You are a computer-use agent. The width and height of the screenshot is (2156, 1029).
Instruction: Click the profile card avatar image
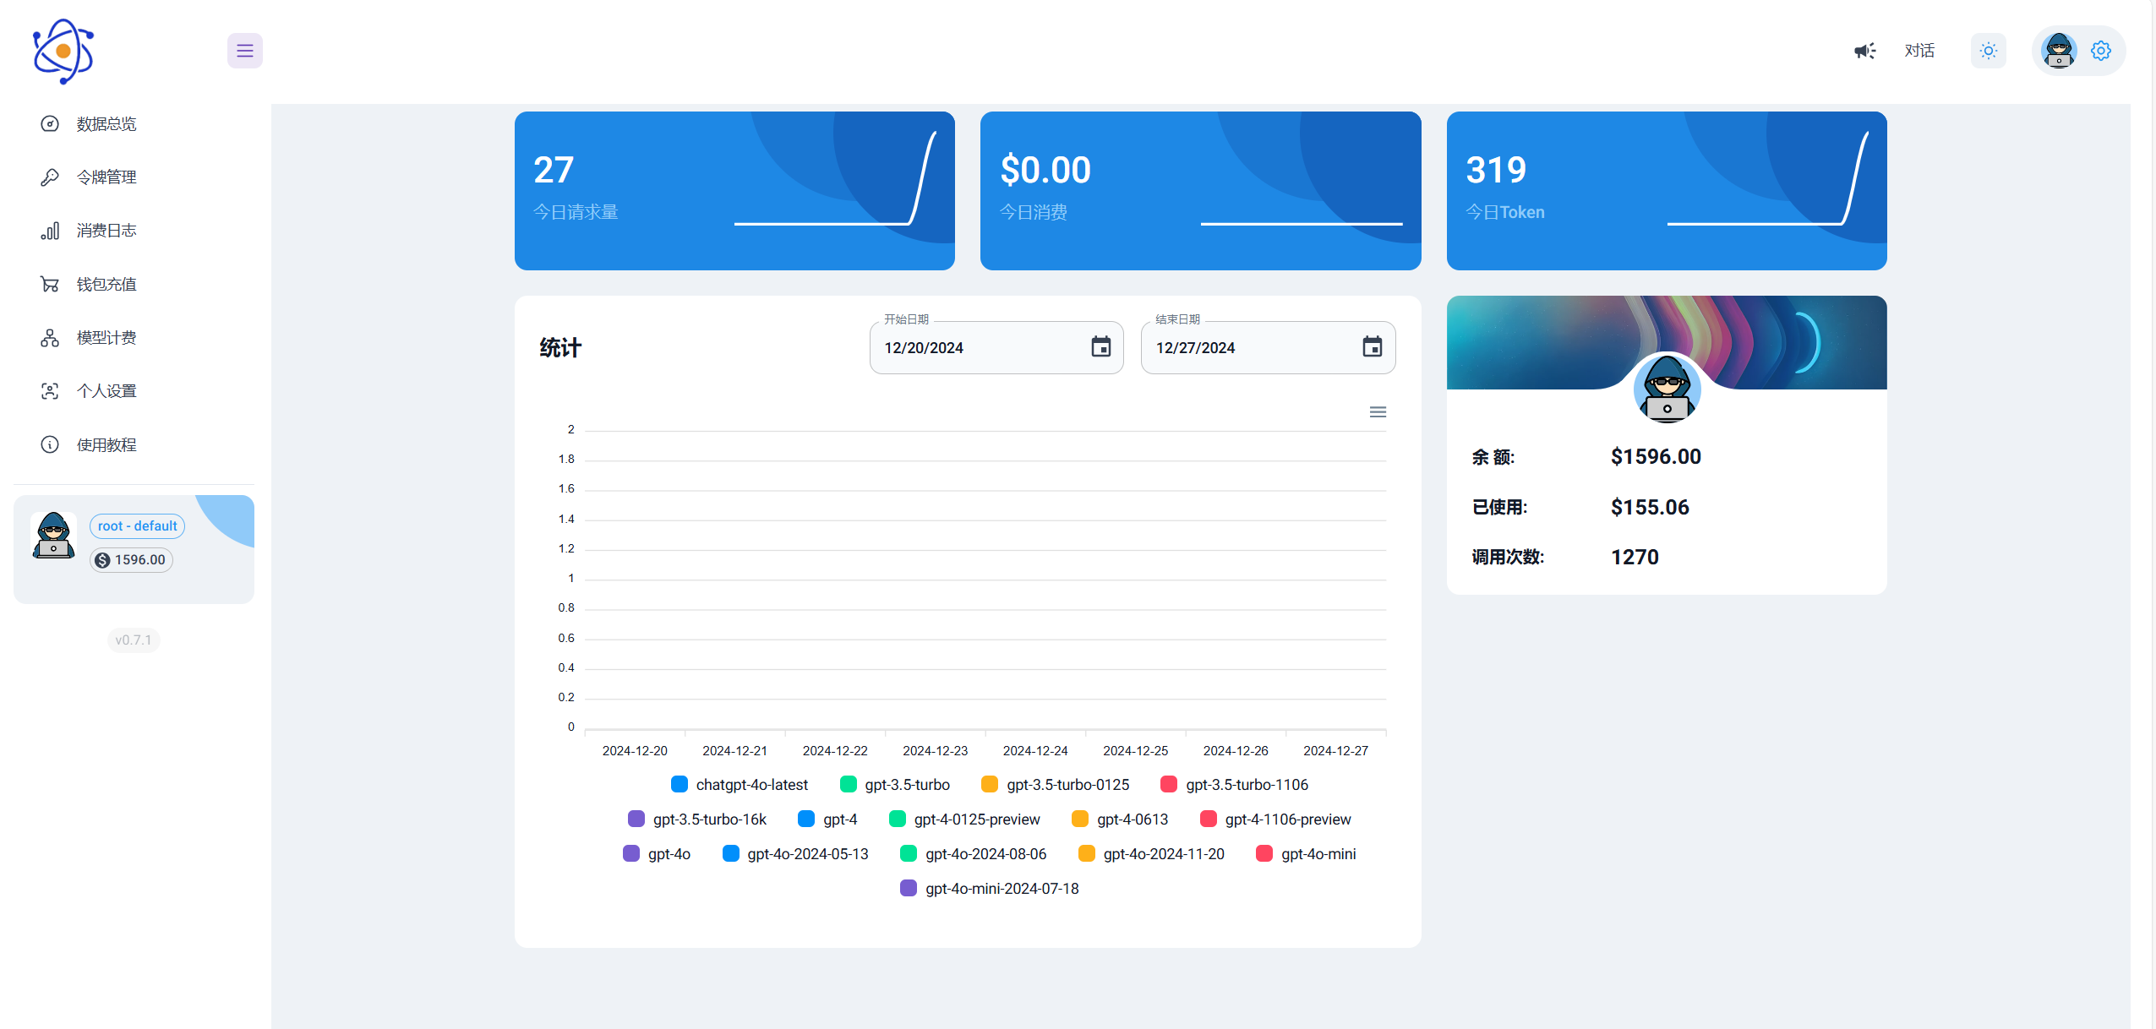[x=1667, y=389]
